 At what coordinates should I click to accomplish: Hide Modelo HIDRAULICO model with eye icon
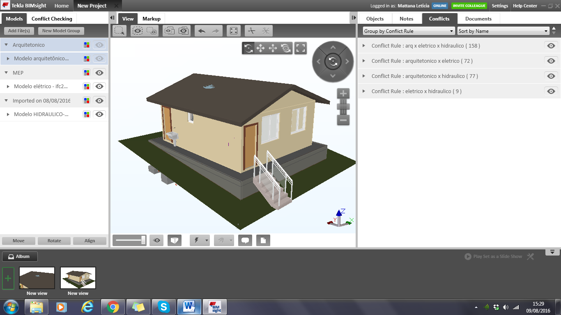tap(99, 114)
